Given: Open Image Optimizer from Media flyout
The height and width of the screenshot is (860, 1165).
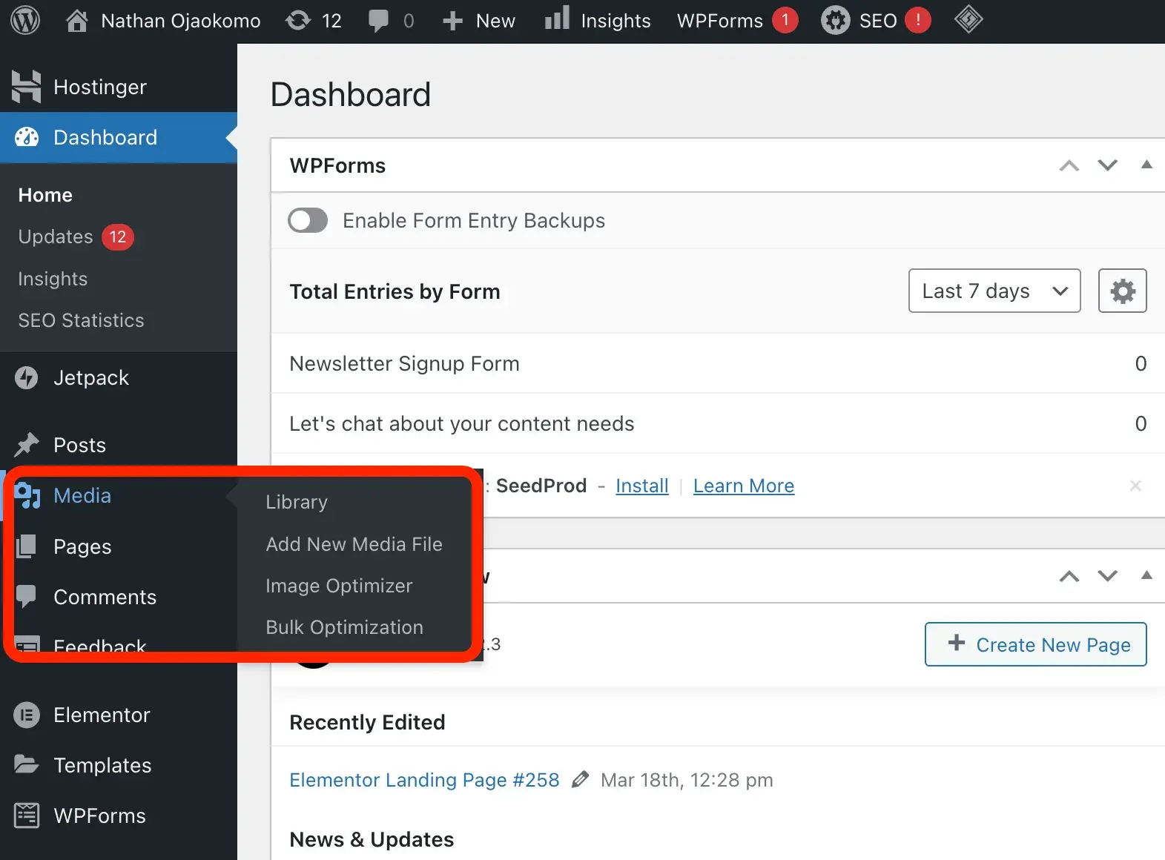Looking at the screenshot, I should (339, 586).
